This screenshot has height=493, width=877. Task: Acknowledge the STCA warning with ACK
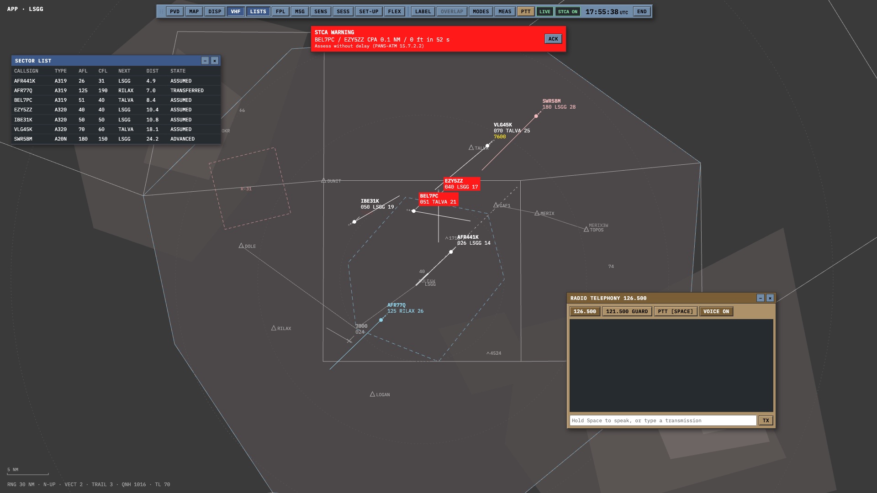[x=553, y=39]
